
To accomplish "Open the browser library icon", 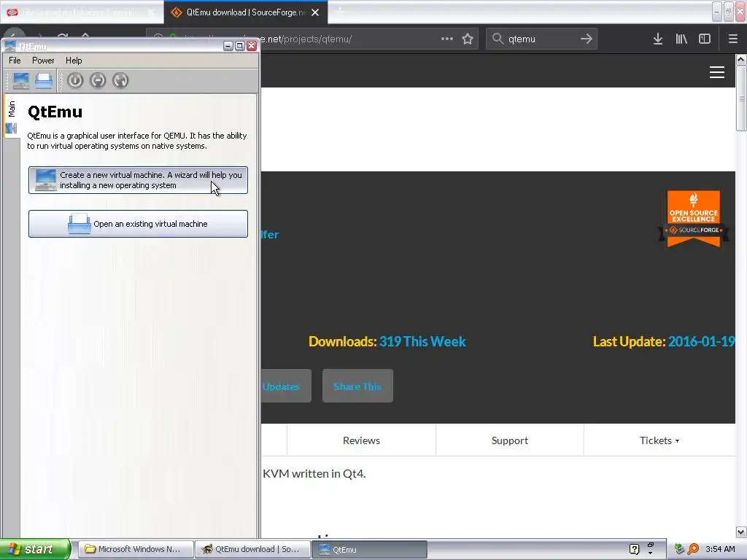I will [681, 39].
